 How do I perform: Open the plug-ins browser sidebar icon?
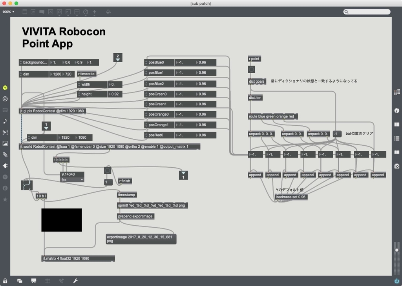click(5, 166)
